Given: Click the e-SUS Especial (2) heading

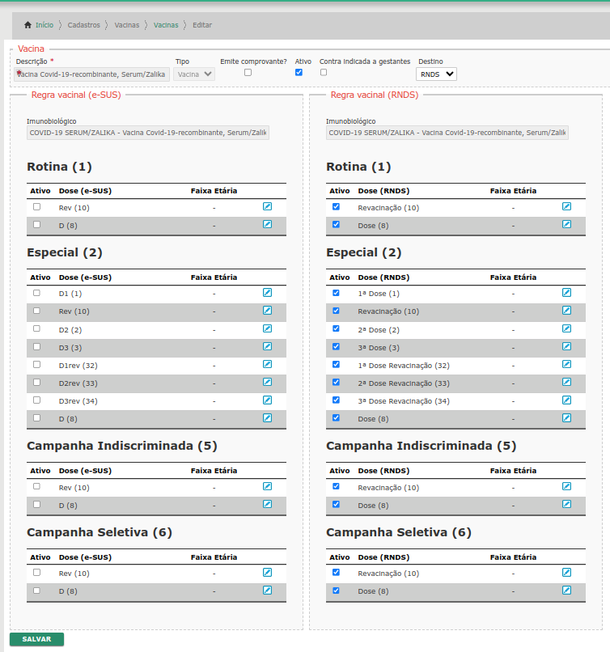Looking at the screenshot, I should [65, 252].
